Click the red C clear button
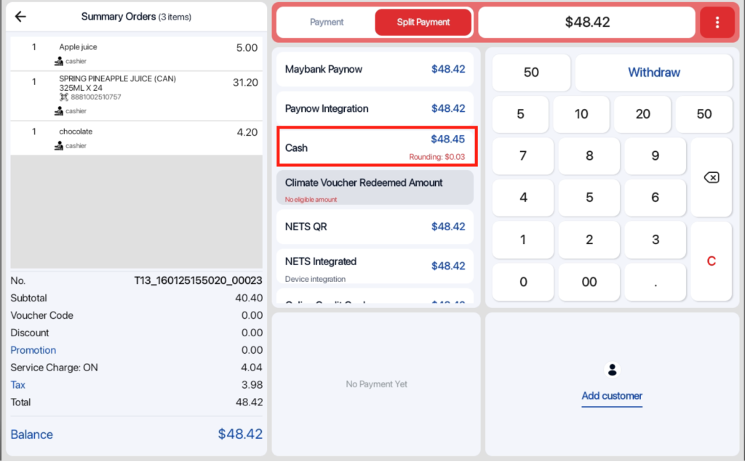Viewport: 745px width, 462px height. click(711, 262)
